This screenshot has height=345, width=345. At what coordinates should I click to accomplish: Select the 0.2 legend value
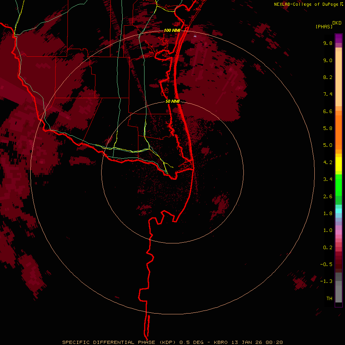328,248
